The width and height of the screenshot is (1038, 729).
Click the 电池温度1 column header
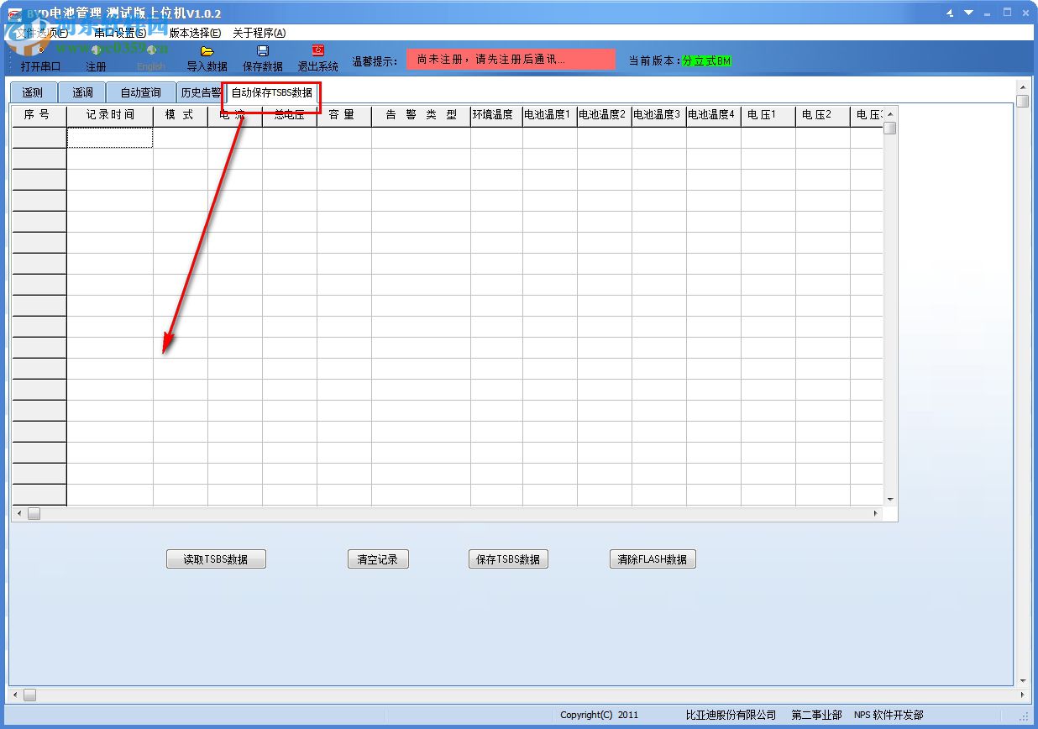tap(550, 115)
